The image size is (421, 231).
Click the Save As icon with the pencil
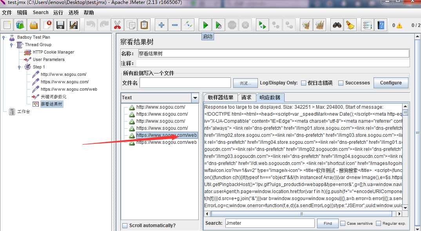click(x=73, y=25)
